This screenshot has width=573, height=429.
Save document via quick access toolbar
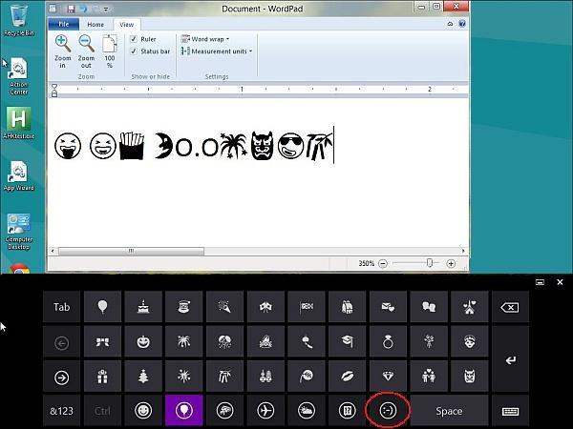72,9
